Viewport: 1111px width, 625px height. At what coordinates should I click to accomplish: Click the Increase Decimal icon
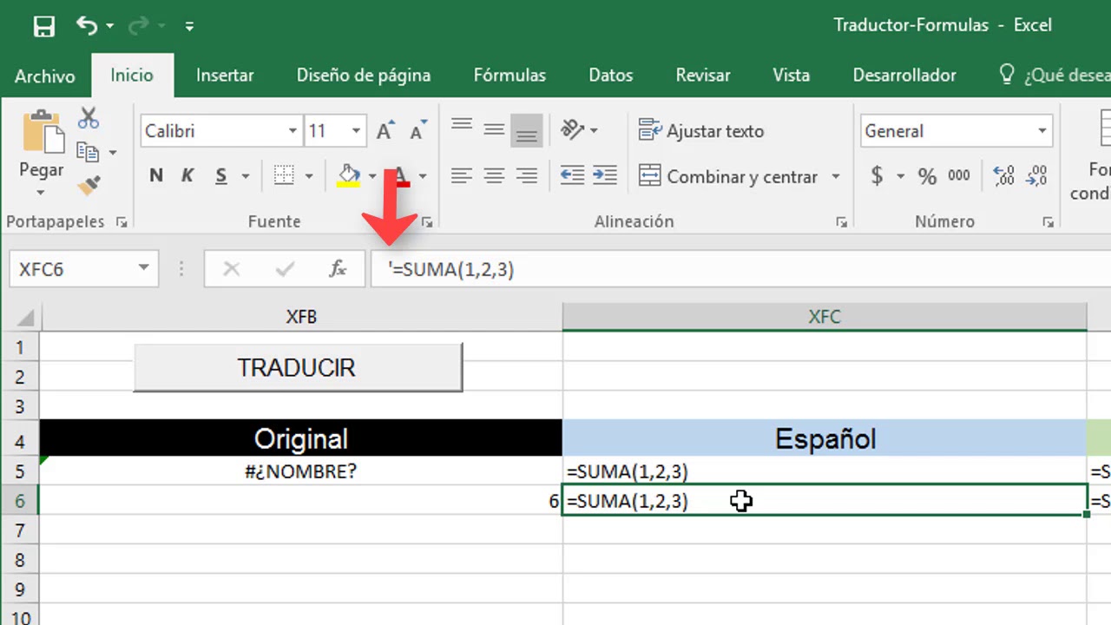(x=1003, y=176)
